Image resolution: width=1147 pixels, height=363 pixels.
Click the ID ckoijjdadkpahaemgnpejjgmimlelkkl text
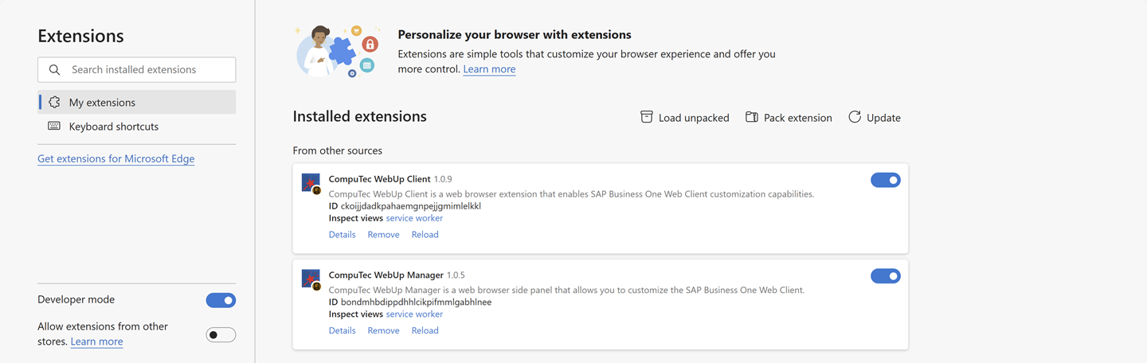(x=405, y=206)
